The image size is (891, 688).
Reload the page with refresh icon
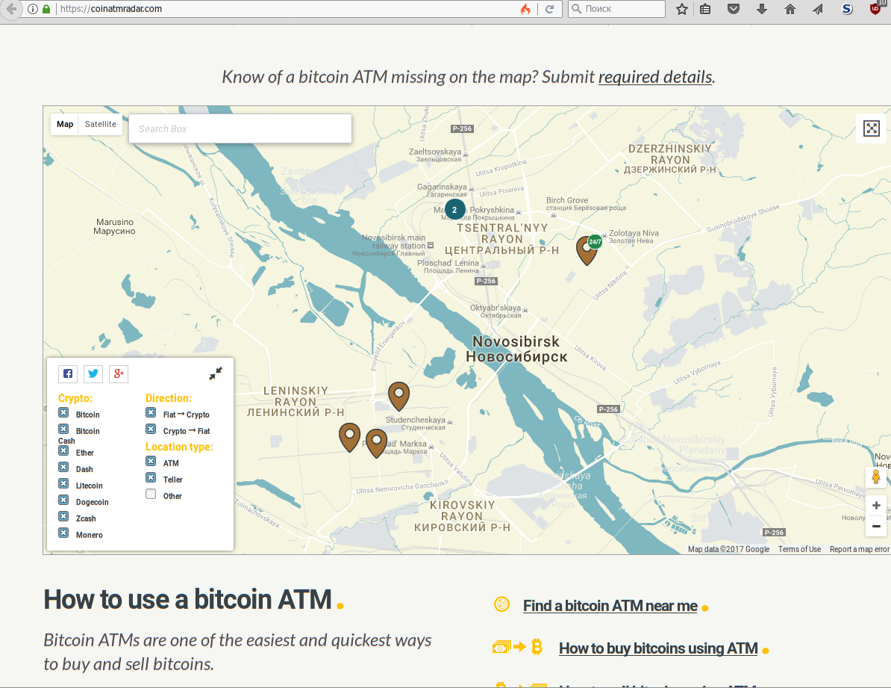tap(549, 8)
